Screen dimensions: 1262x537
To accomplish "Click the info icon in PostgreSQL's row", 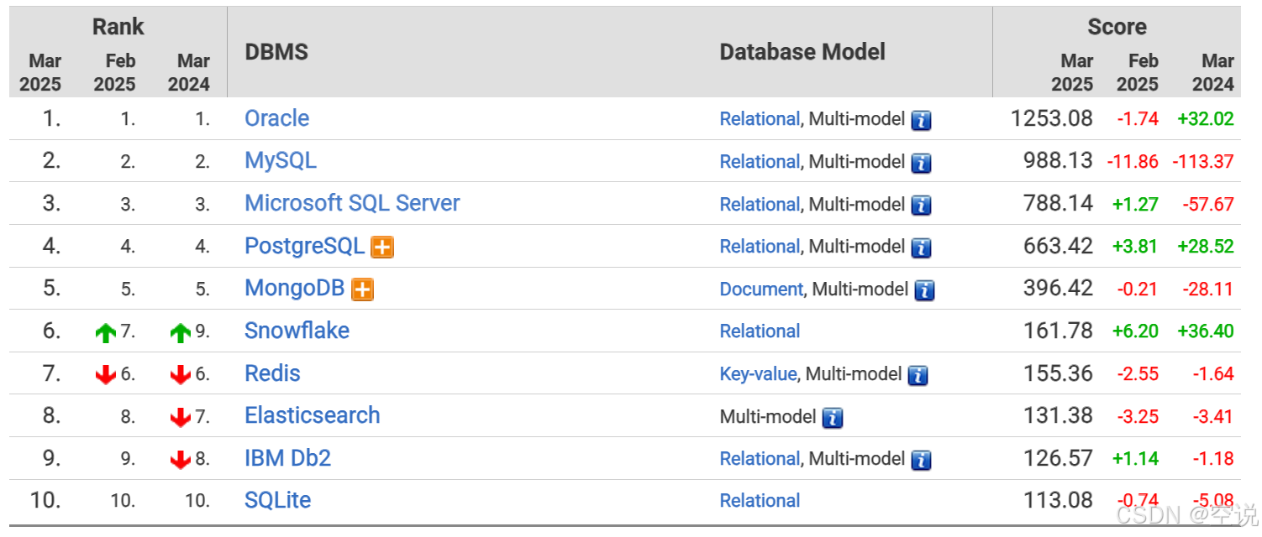I will [921, 248].
